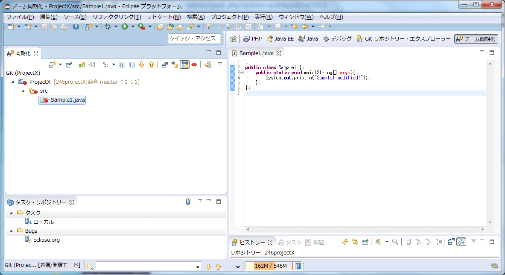Open Git リポジトリー・エクスプローラー perspective

(403, 39)
